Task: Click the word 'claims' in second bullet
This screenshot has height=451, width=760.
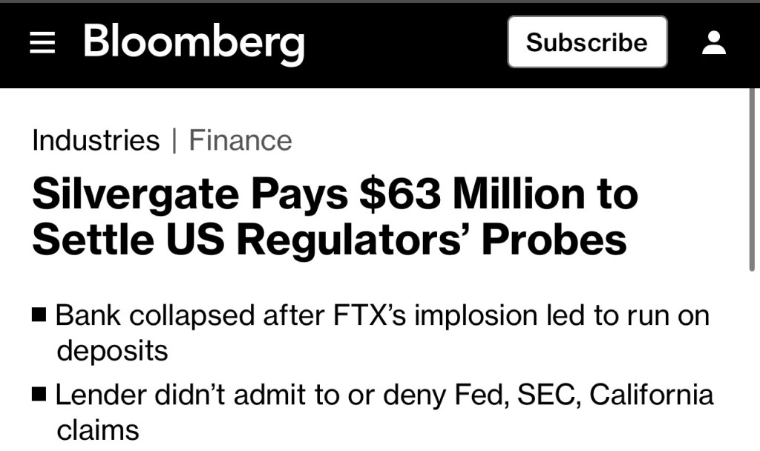Action: (98, 429)
